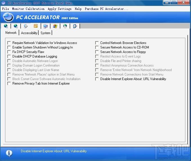Click greyed Remove Network Connections from Start Menu checkbox
The width and height of the screenshot is (191, 161).
(x=97, y=74)
